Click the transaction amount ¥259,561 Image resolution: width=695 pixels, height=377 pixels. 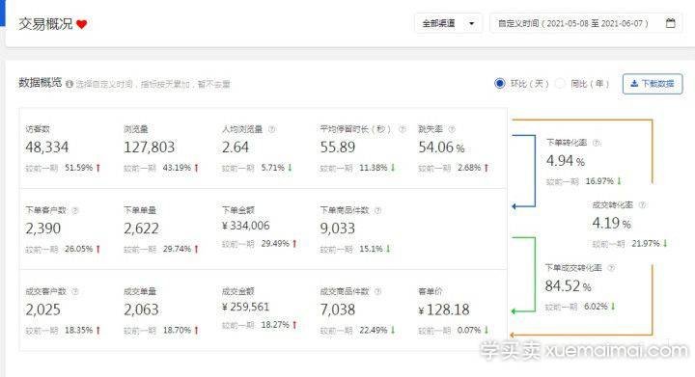pyautogui.click(x=245, y=307)
